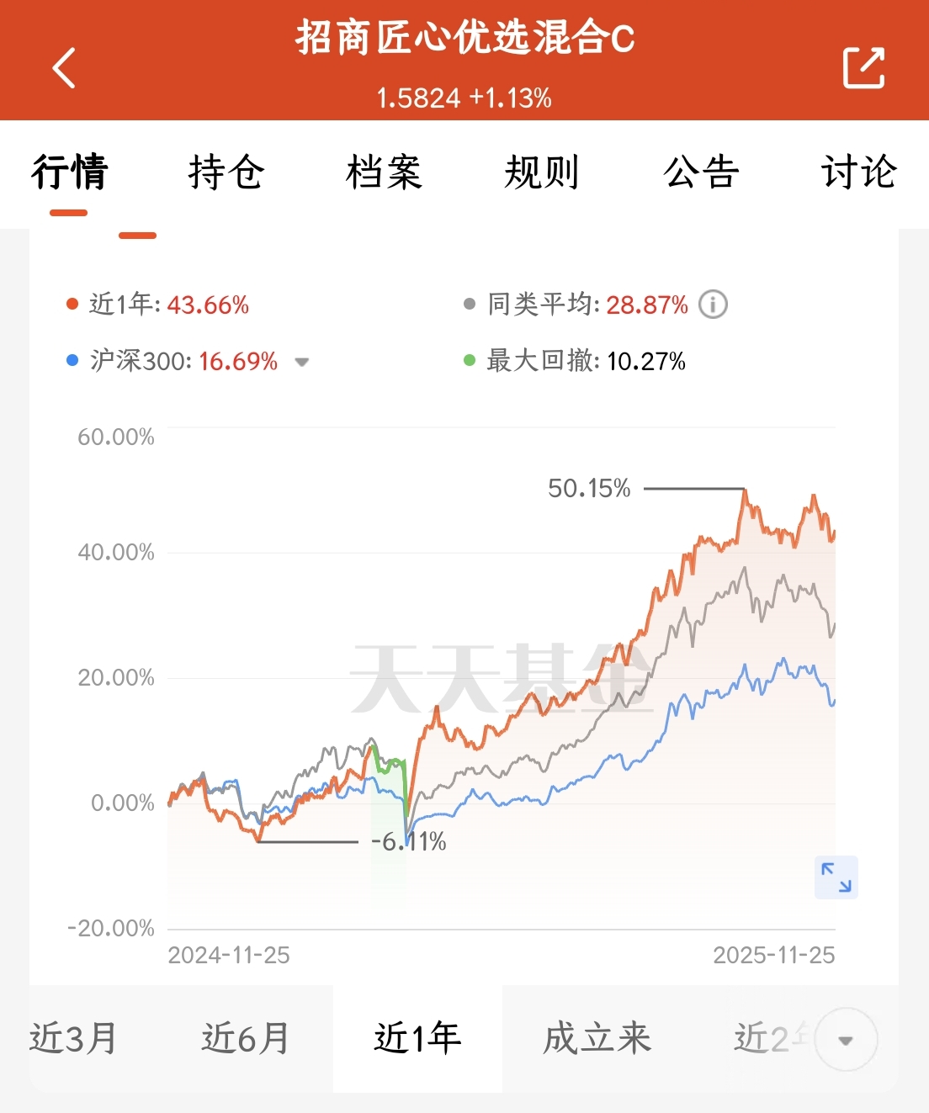
Task: Select the 近1年 range button
Action: [417, 1039]
